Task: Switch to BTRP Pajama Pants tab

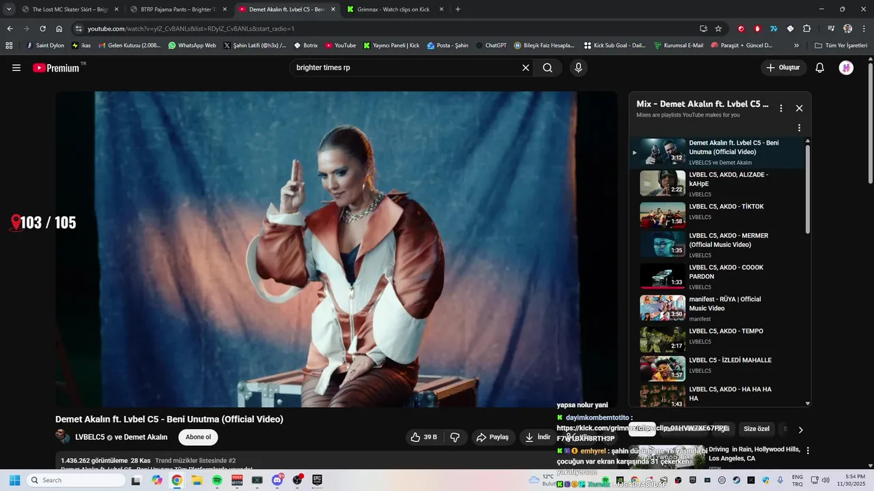Action: click(x=179, y=10)
